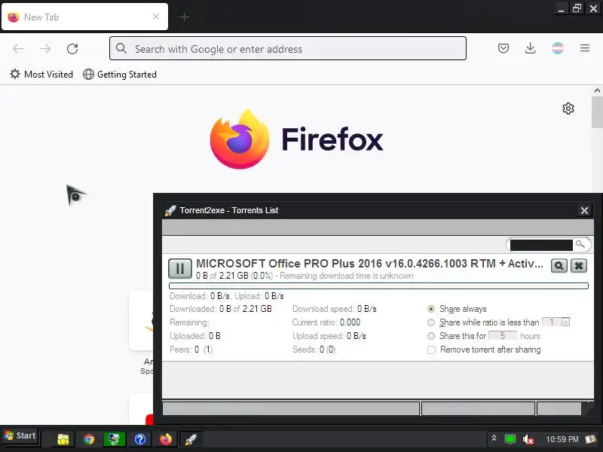
Task: Click the Firefox page vertical scrollbar thumb
Action: (597, 111)
